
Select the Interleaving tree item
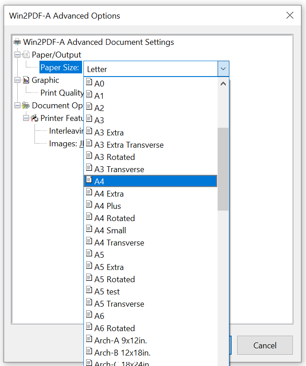point(66,131)
